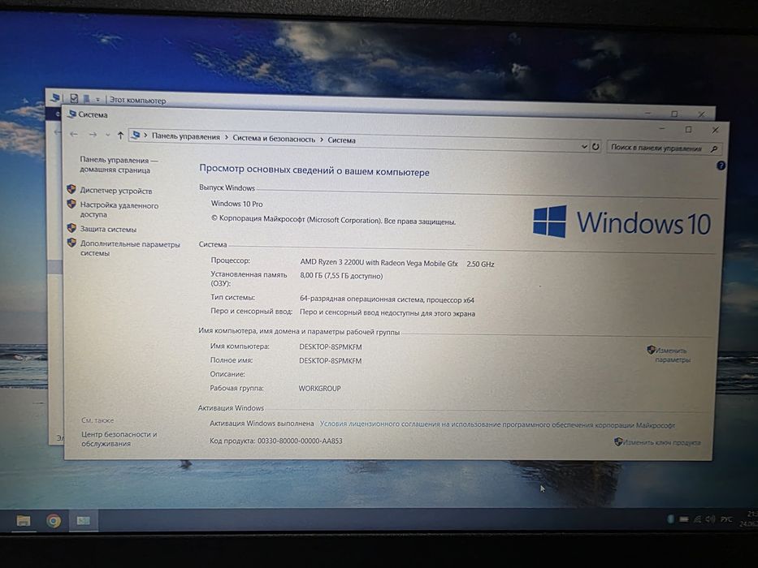Viewport: 758px width, 568px height.
Task: Click the shield icon beside Диспетчер устройств
Action: 71,189
